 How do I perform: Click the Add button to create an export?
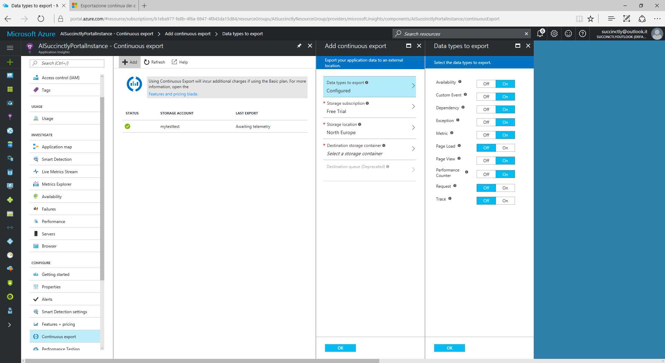point(129,62)
